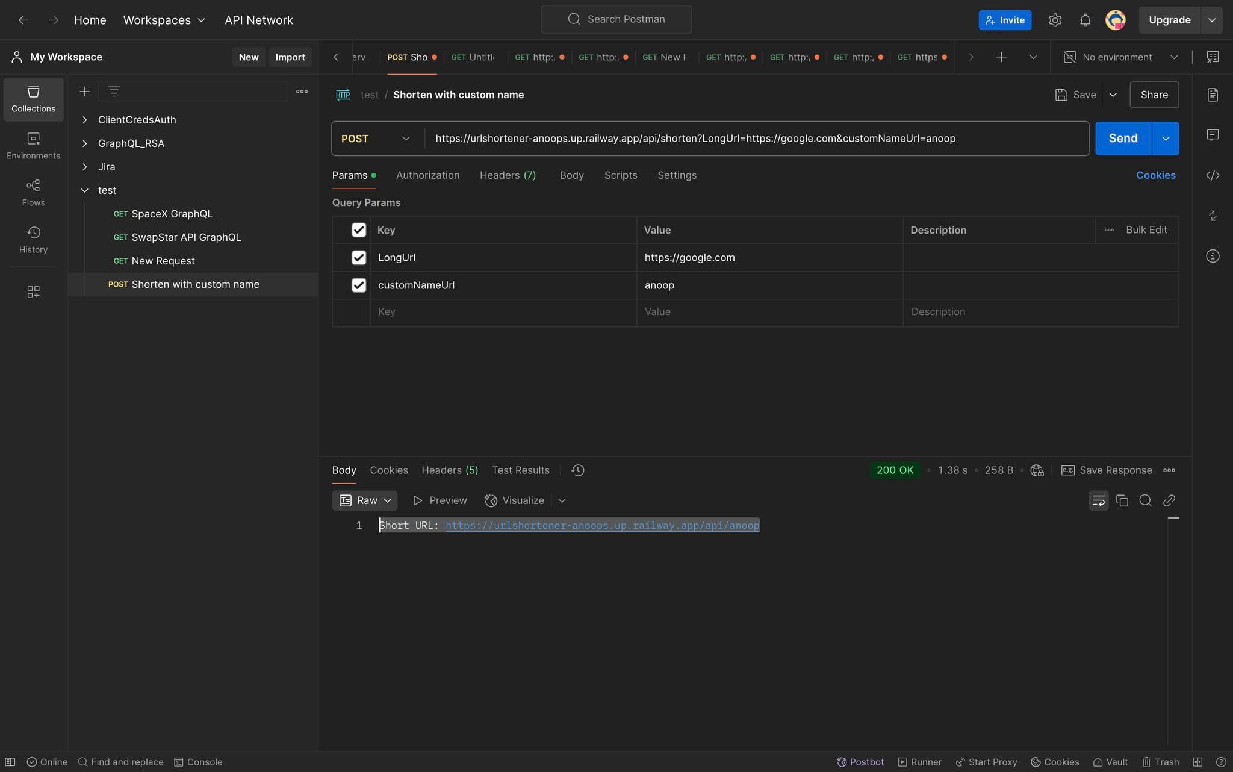This screenshot has height=772, width=1233.
Task: Open Postbot from the status bar
Action: click(x=860, y=762)
